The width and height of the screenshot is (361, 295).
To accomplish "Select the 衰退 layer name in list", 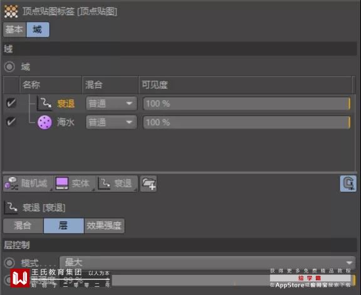I will (x=66, y=104).
